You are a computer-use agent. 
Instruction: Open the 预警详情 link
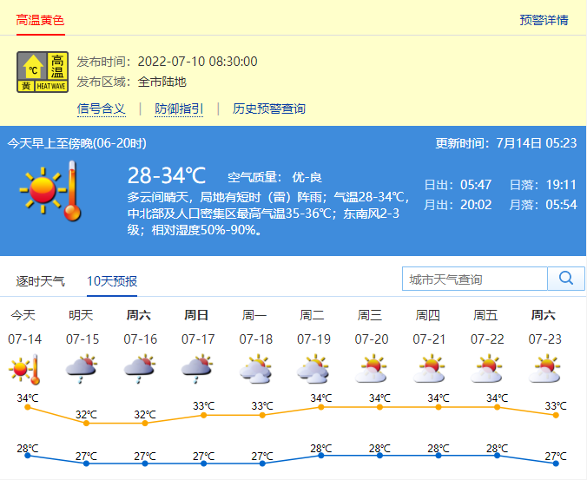coord(544,20)
